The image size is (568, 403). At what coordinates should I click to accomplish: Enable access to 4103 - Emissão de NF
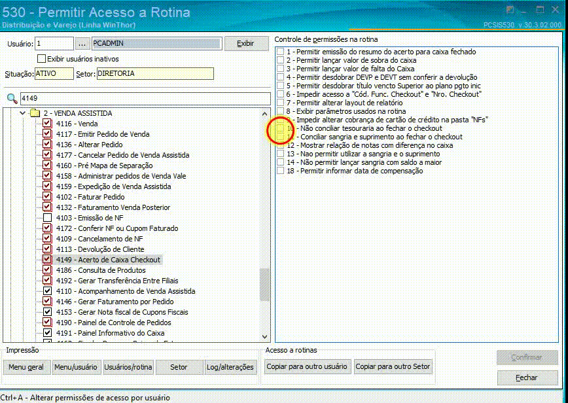(x=47, y=218)
